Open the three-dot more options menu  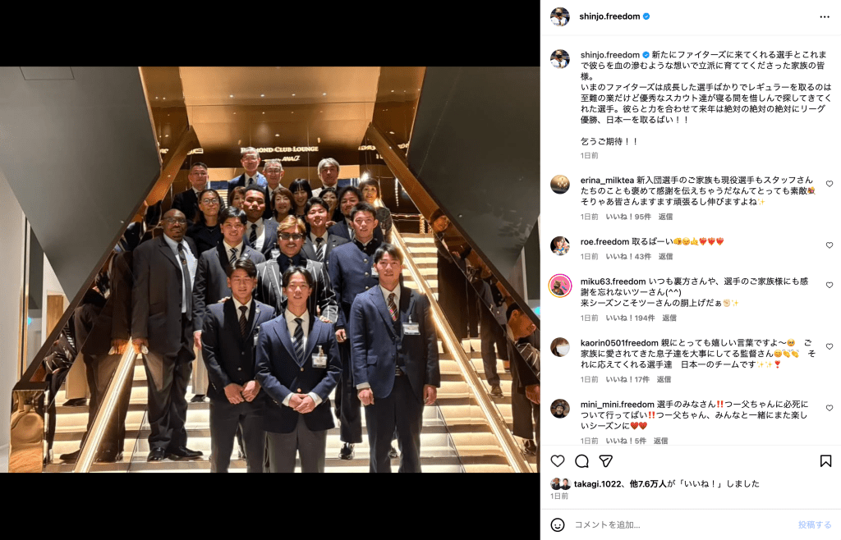825,17
